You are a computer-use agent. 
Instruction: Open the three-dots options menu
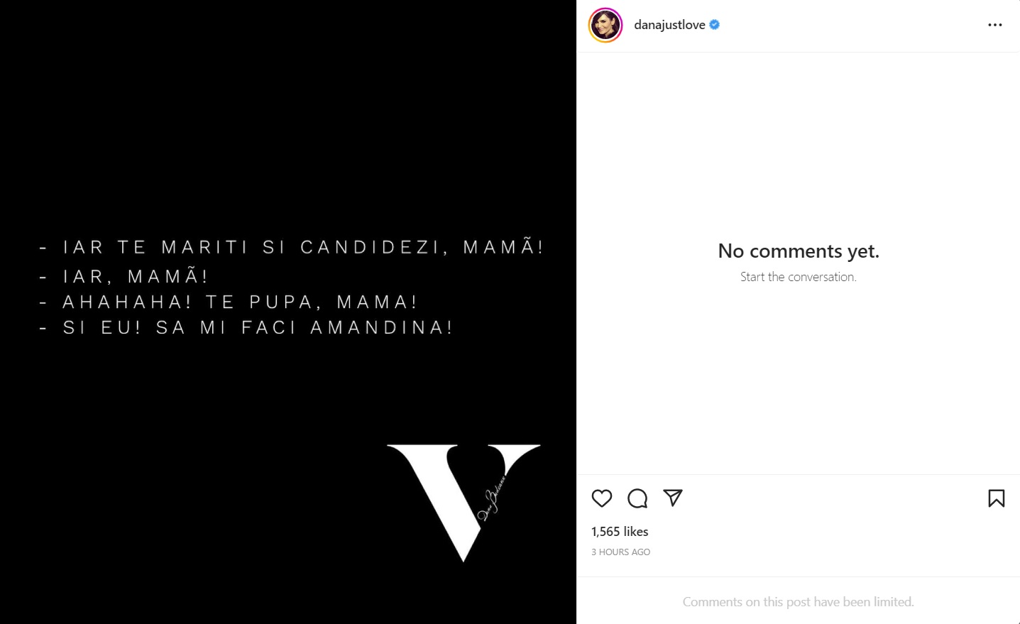click(x=995, y=25)
